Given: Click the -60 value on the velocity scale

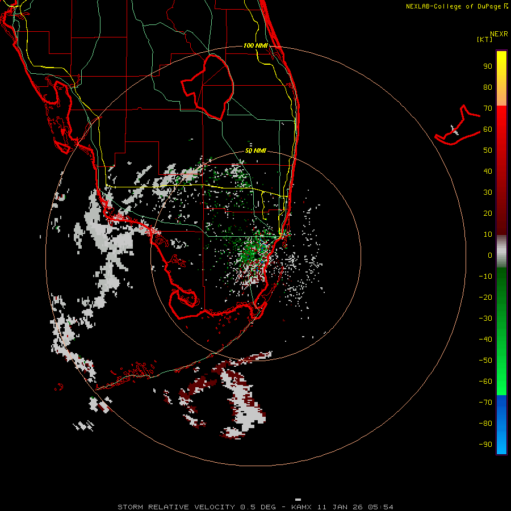Looking at the screenshot, I should [x=485, y=382].
